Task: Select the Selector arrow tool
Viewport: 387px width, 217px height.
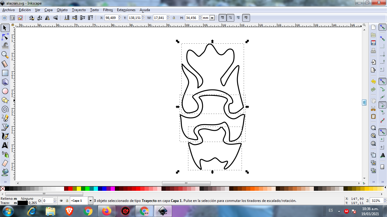Action: (x=5, y=28)
